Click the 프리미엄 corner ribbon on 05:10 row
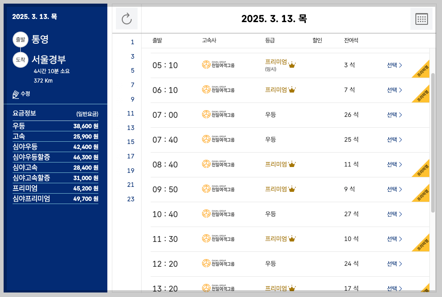 (423, 70)
